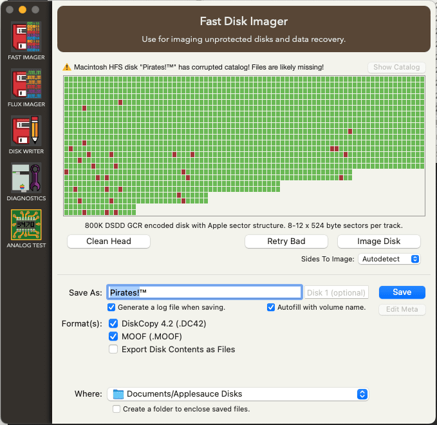Click the yellow warning triangle icon
The width and height of the screenshot is (437, 425).
pos(66,67)
